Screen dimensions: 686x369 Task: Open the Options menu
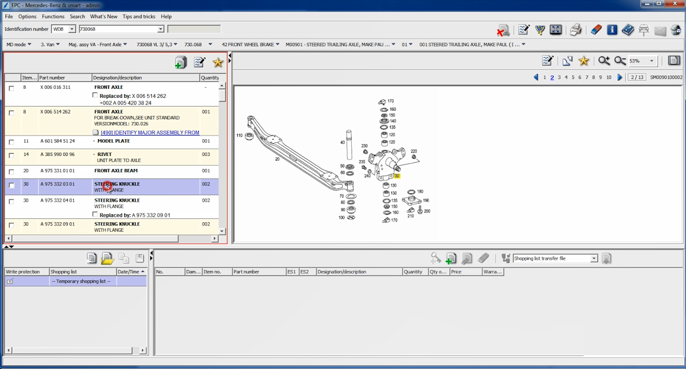[27, 17]
